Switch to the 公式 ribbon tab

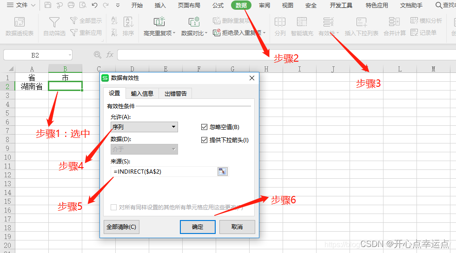point(218,5)
